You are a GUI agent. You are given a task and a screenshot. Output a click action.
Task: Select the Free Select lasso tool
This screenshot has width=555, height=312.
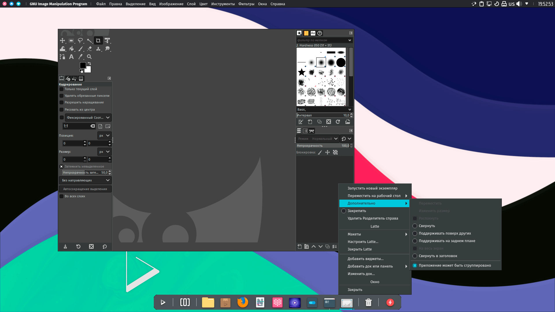[x=80, y=40]
